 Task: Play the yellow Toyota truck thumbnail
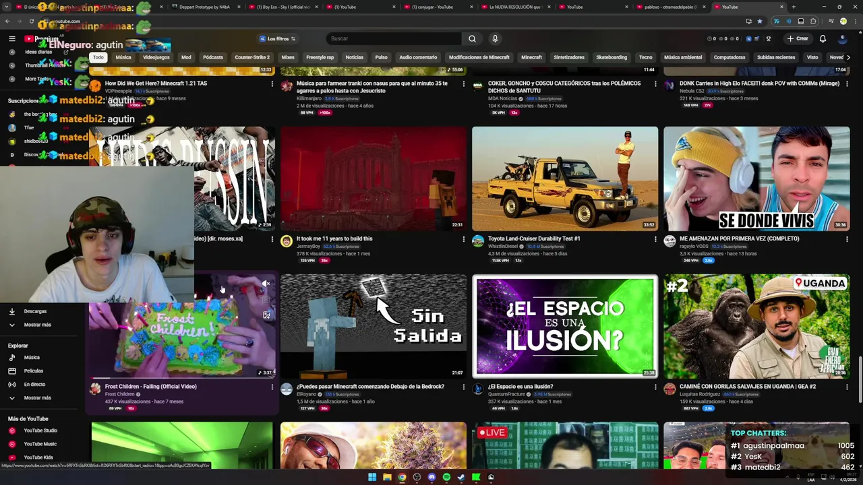coord(565,179)
